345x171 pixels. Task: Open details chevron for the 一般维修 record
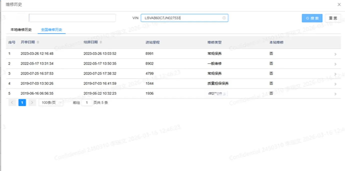tap(336, 63)
